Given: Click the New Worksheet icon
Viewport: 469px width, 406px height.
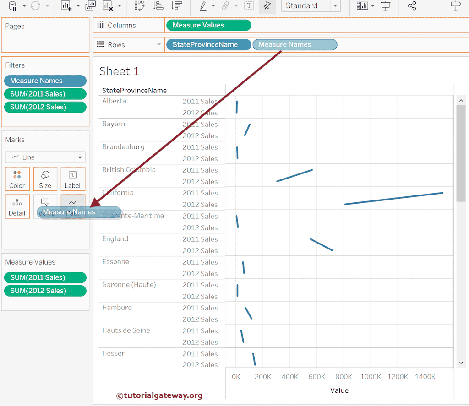Looking at the screenshot, I should 66,6.
